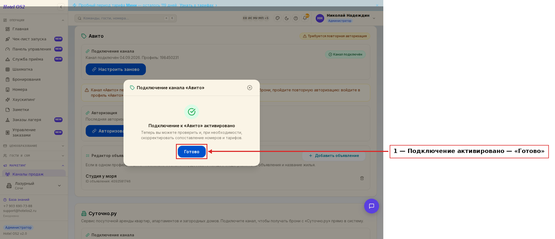Click «Добавить объявление» button
This screenshot has height=239, width=555.
point(334,156)
